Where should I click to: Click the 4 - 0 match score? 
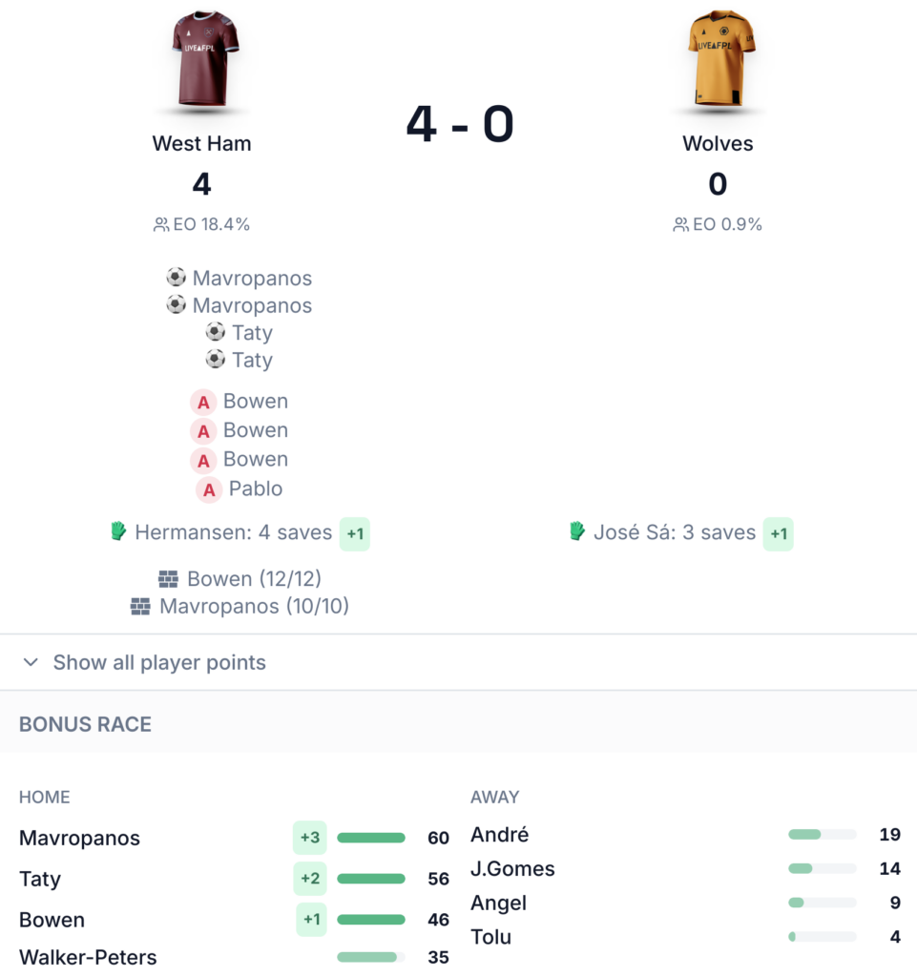click(460, 124)
